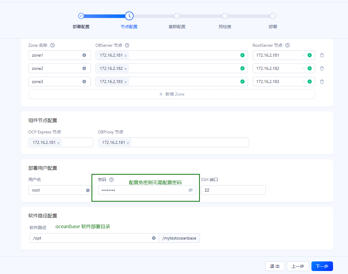Click the 集群配置 clock step icon
Viewport: 348px width, 274px height.
[x=177, y=16]
